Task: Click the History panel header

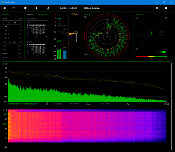Action: click(x=87, y=14)
